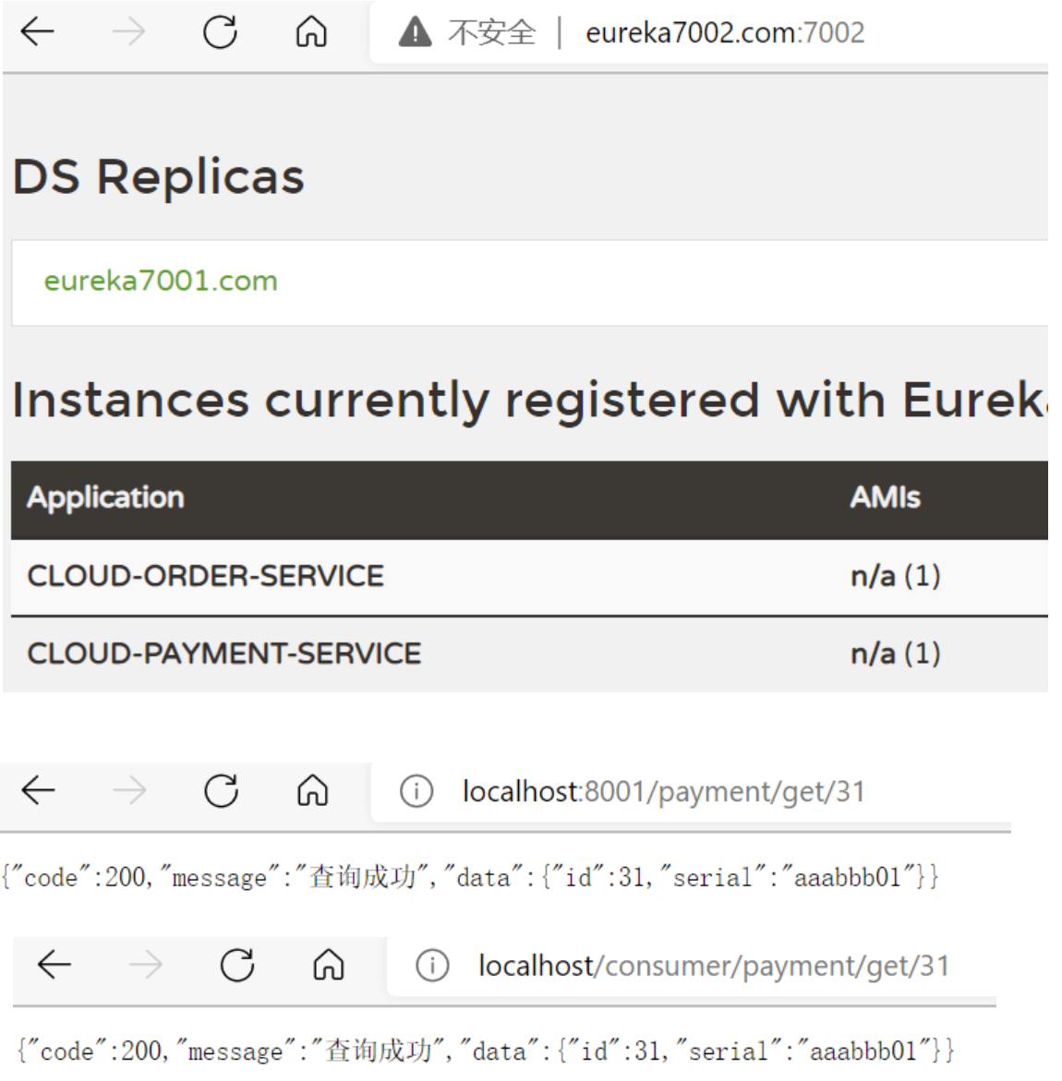Image resolution: width=1062 pixels, height=1081 pixels.
Task: Click site info icon beside localhost/consumer
Action: point(432,966)
